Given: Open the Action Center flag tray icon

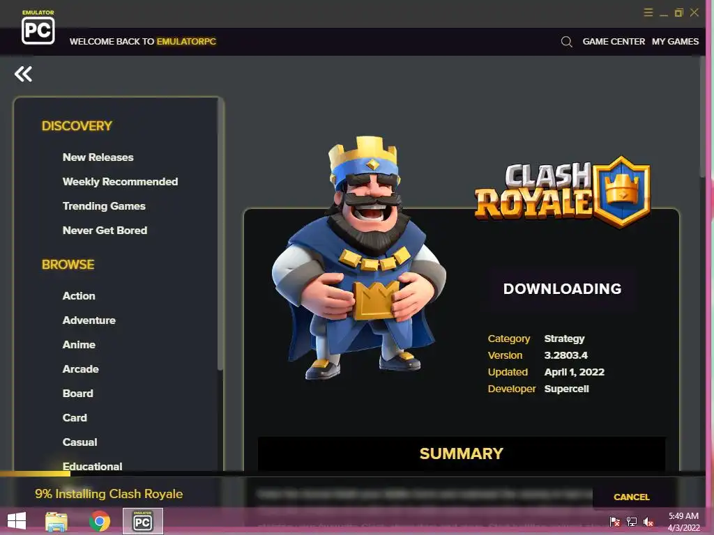Looking at the screenshot, I should click(x=615, y=521).
